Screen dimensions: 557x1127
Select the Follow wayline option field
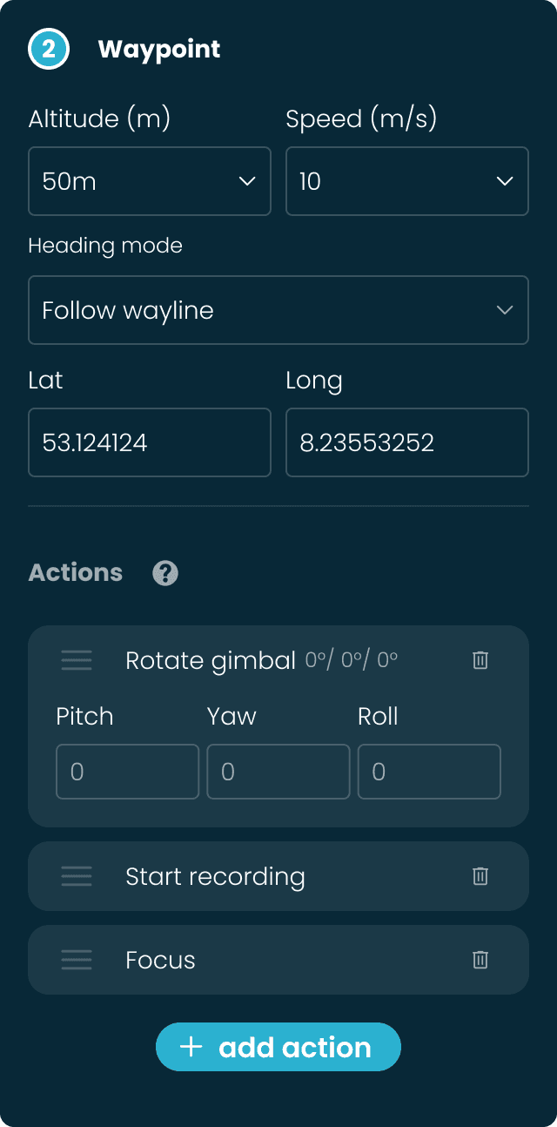pyautogui.click(x=278, y=310)
